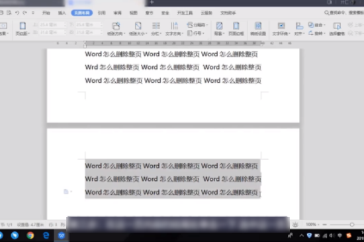Open the selection pane (选择窗格) icon
The image size is (364, 242).
[337, 26]
